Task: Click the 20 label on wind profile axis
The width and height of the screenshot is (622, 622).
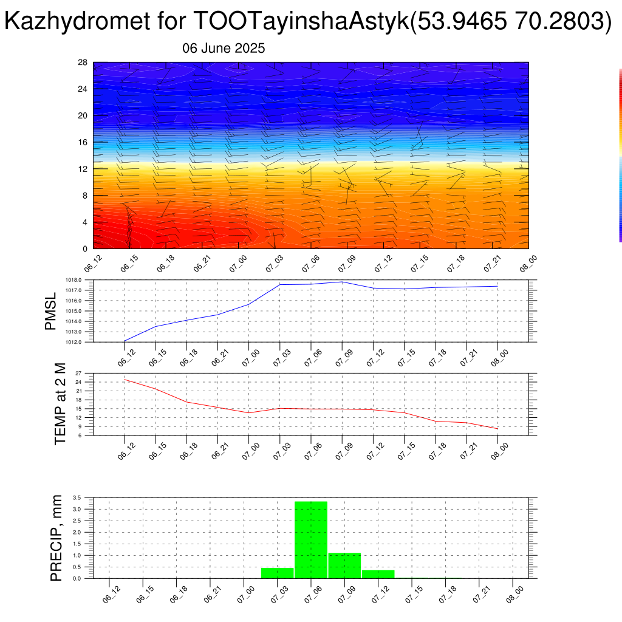Action: [83, 115]
